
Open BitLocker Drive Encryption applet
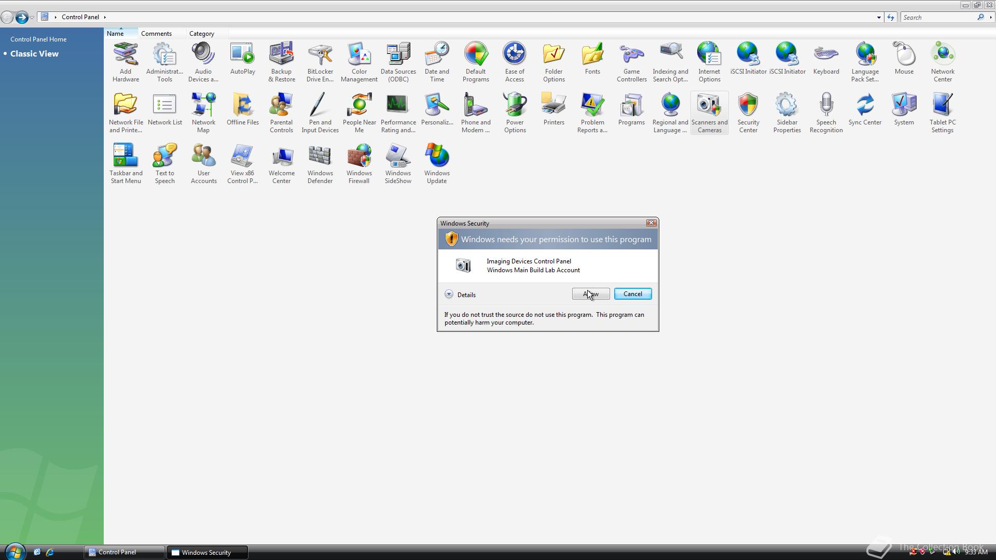pyautogui.click(x=320, y=62)
